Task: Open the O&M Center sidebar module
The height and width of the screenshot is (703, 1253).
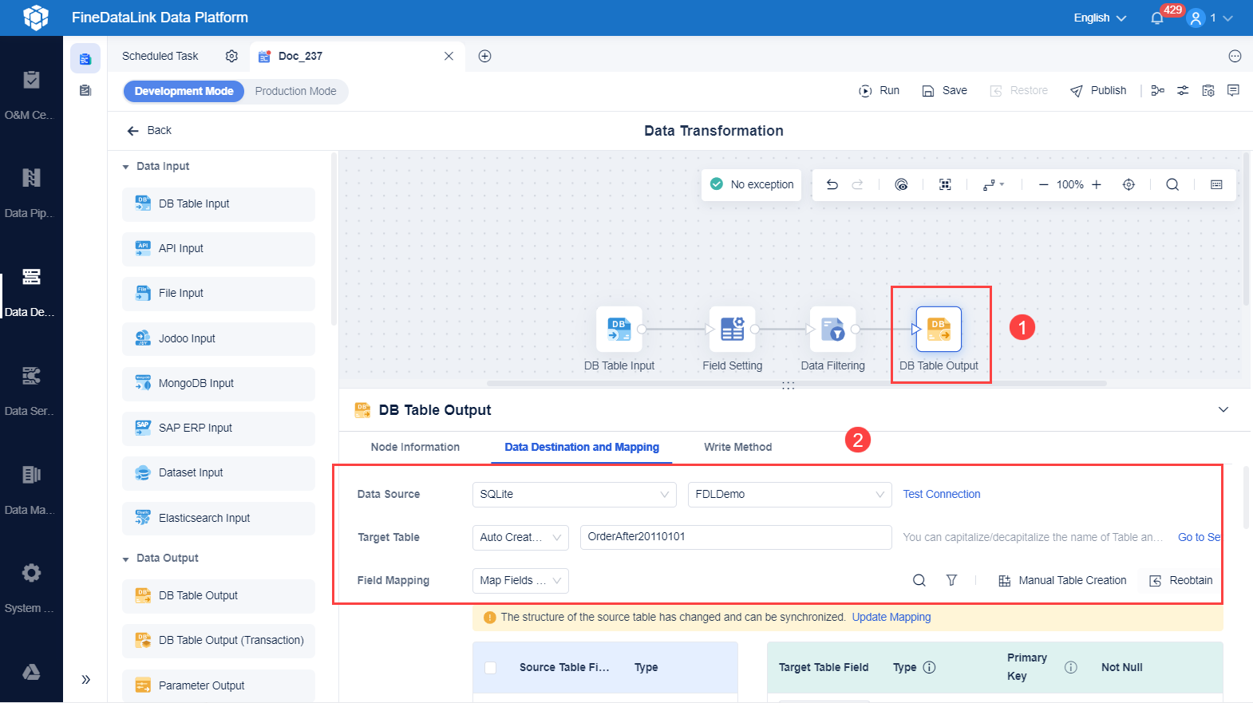Action: point(31,94)
